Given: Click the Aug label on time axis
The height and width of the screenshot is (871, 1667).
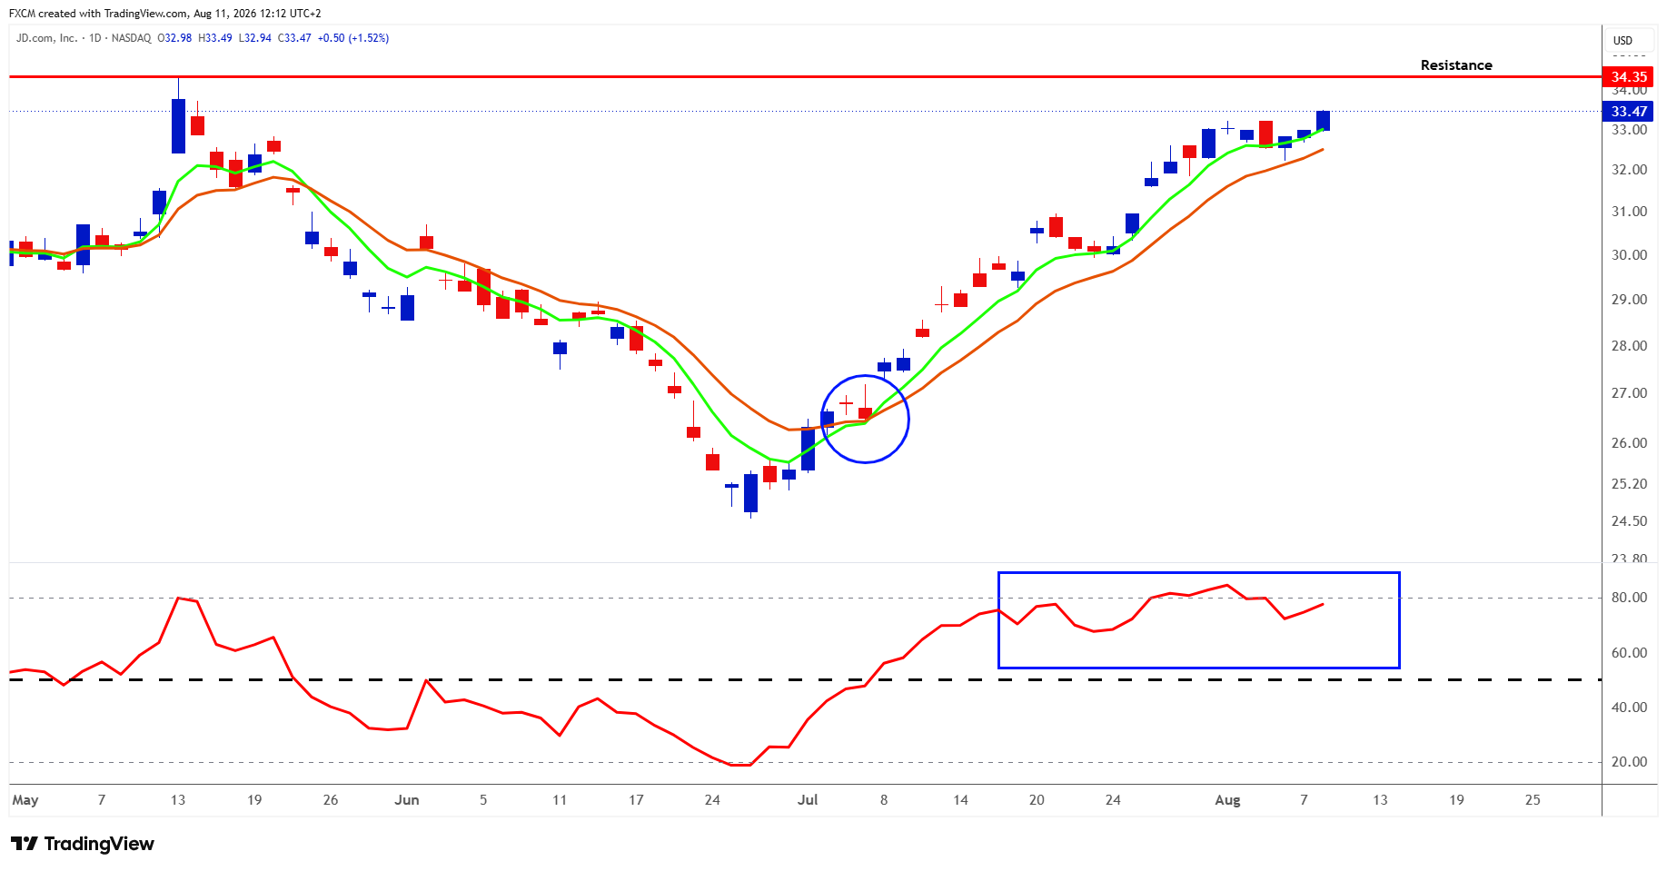Looking at the screenshot, I should click(1227, 800).
